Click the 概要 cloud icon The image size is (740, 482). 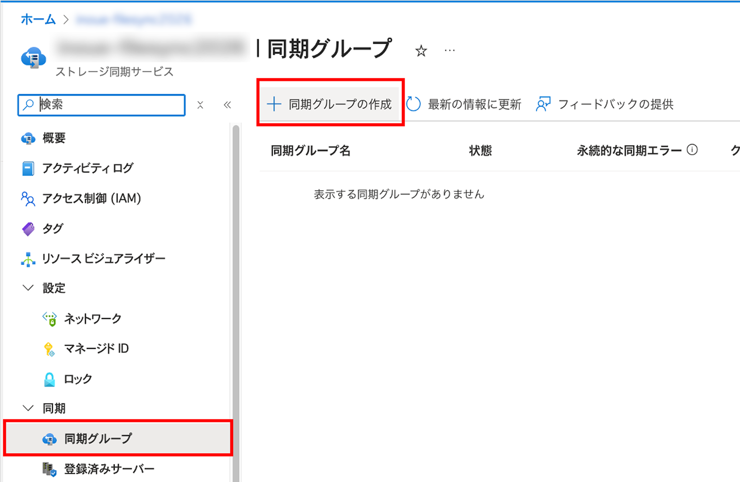click(x=28, y=139)
